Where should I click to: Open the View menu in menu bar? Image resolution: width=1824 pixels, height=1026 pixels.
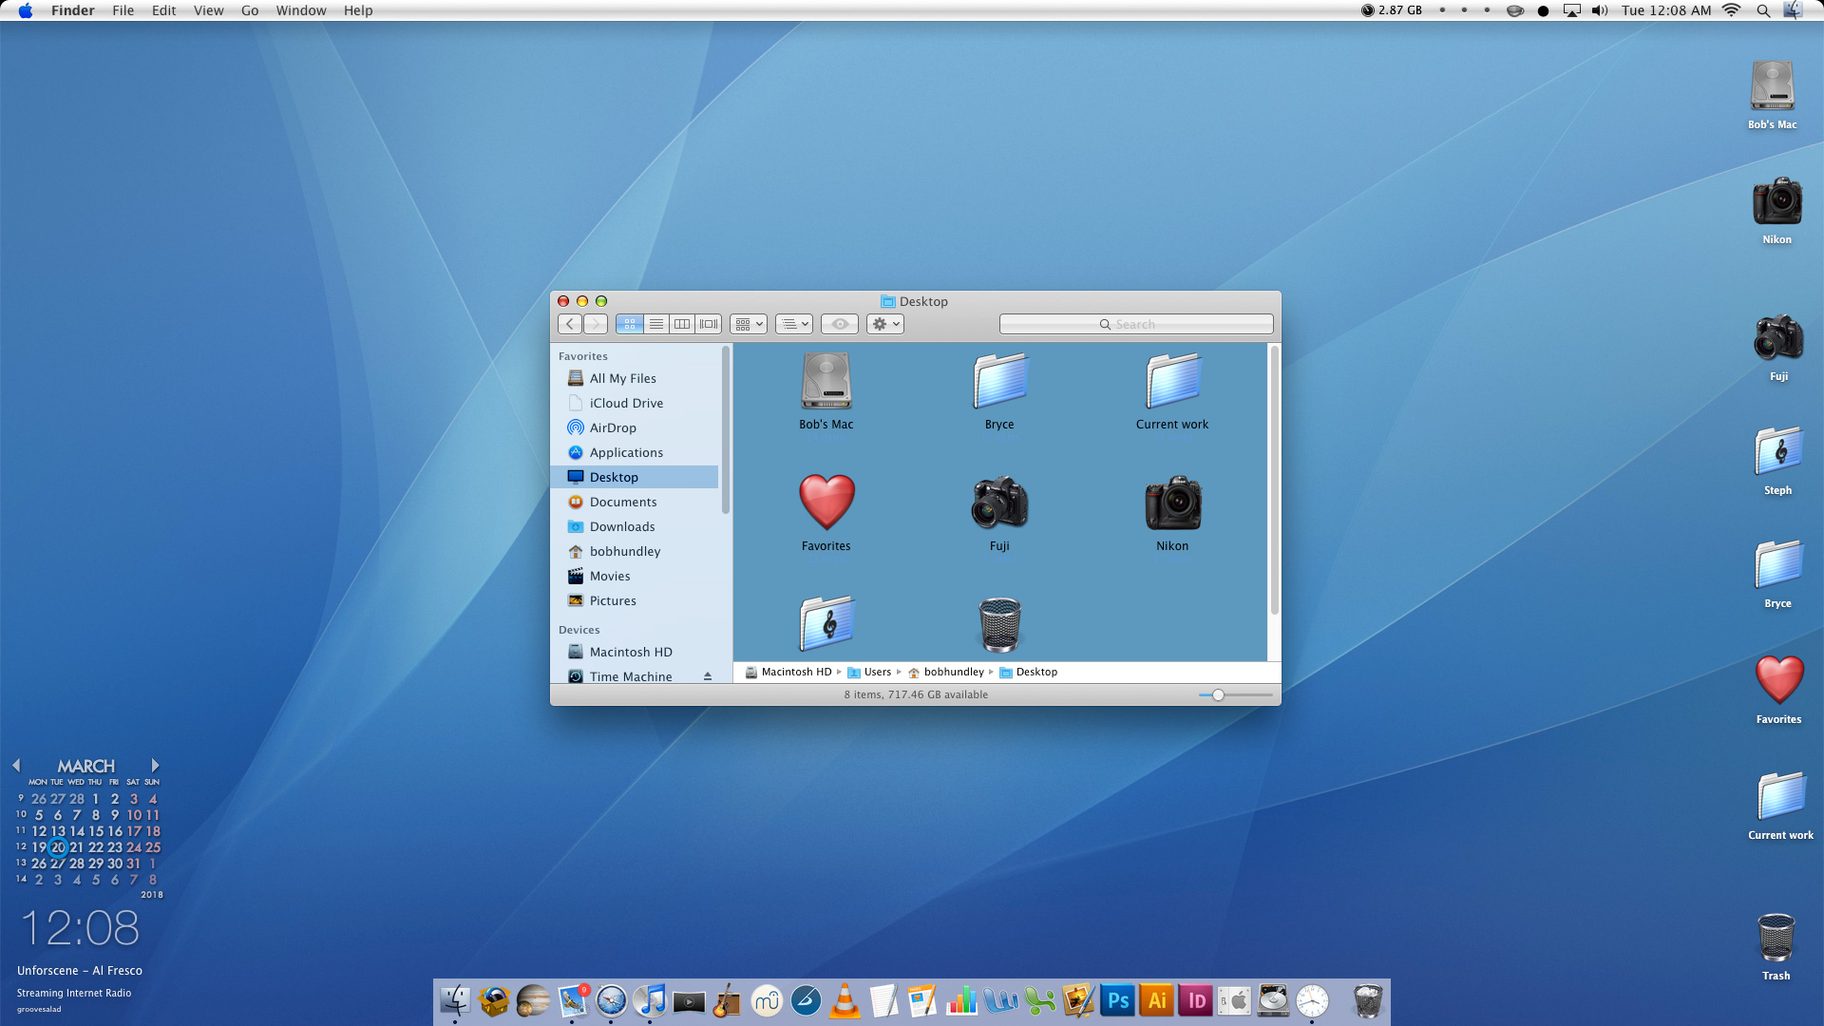click(x=208, y=10)
